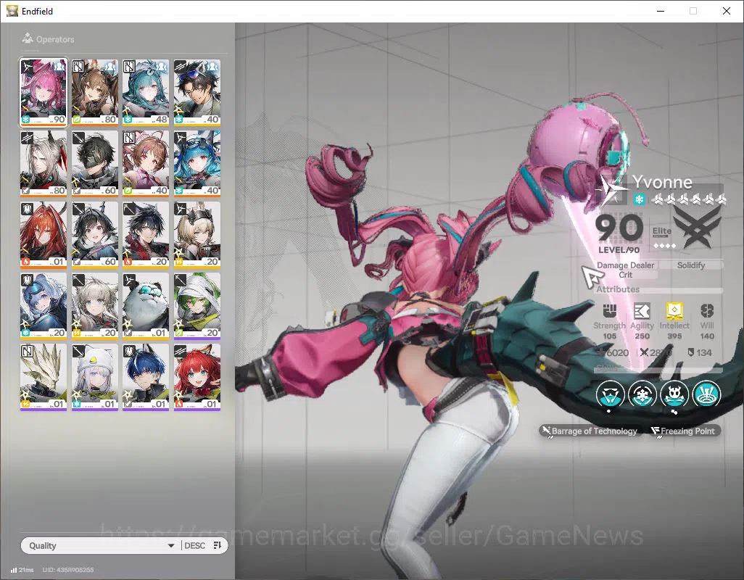This screenshot has width=744, height=580.
Task: Click the Operators panel title text
Action: tap(55, 39)
